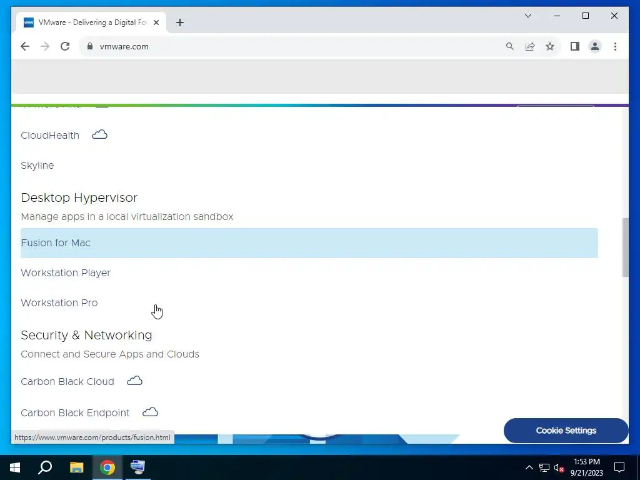Show hidden system tray icons

click(x=529, y=467)
